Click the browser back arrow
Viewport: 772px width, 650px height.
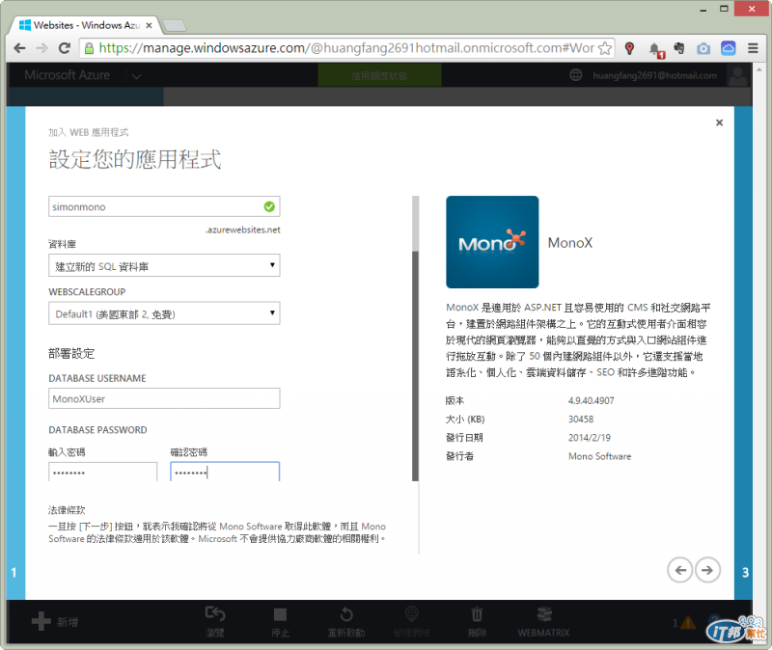(x=19, y=48)
